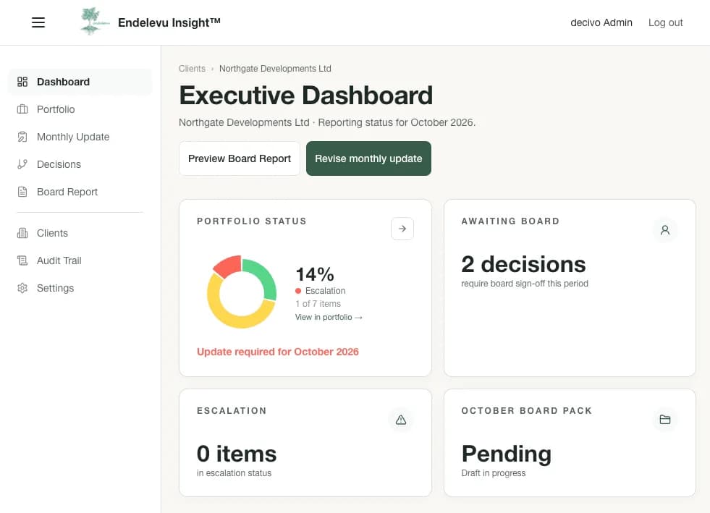The width and height of the screenshot is (710, 513).
Task: Click the Dashboard grid icon in sidebar
Action: coord(22,82)
